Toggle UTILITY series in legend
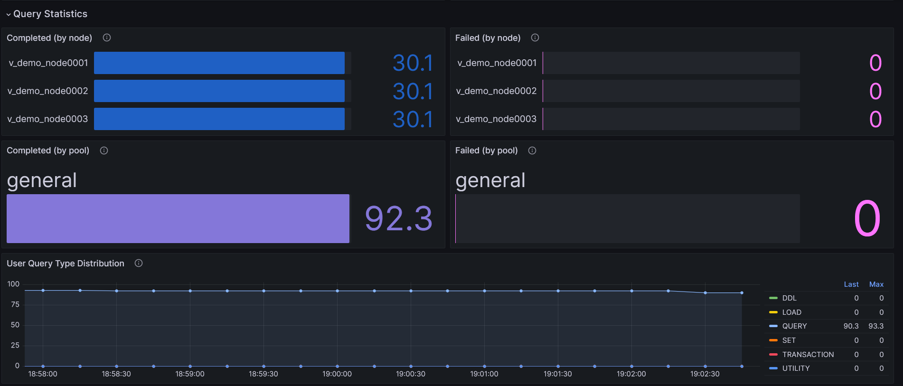903x386 pixels. 796,368
